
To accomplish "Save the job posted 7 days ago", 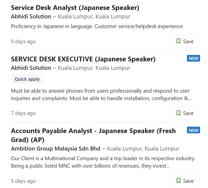I will tap(185, 113).
